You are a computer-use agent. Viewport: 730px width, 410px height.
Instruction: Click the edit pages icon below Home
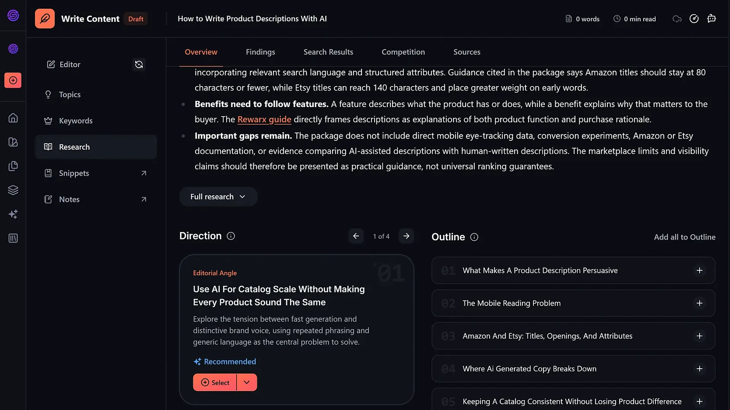[x=13, y=142]
